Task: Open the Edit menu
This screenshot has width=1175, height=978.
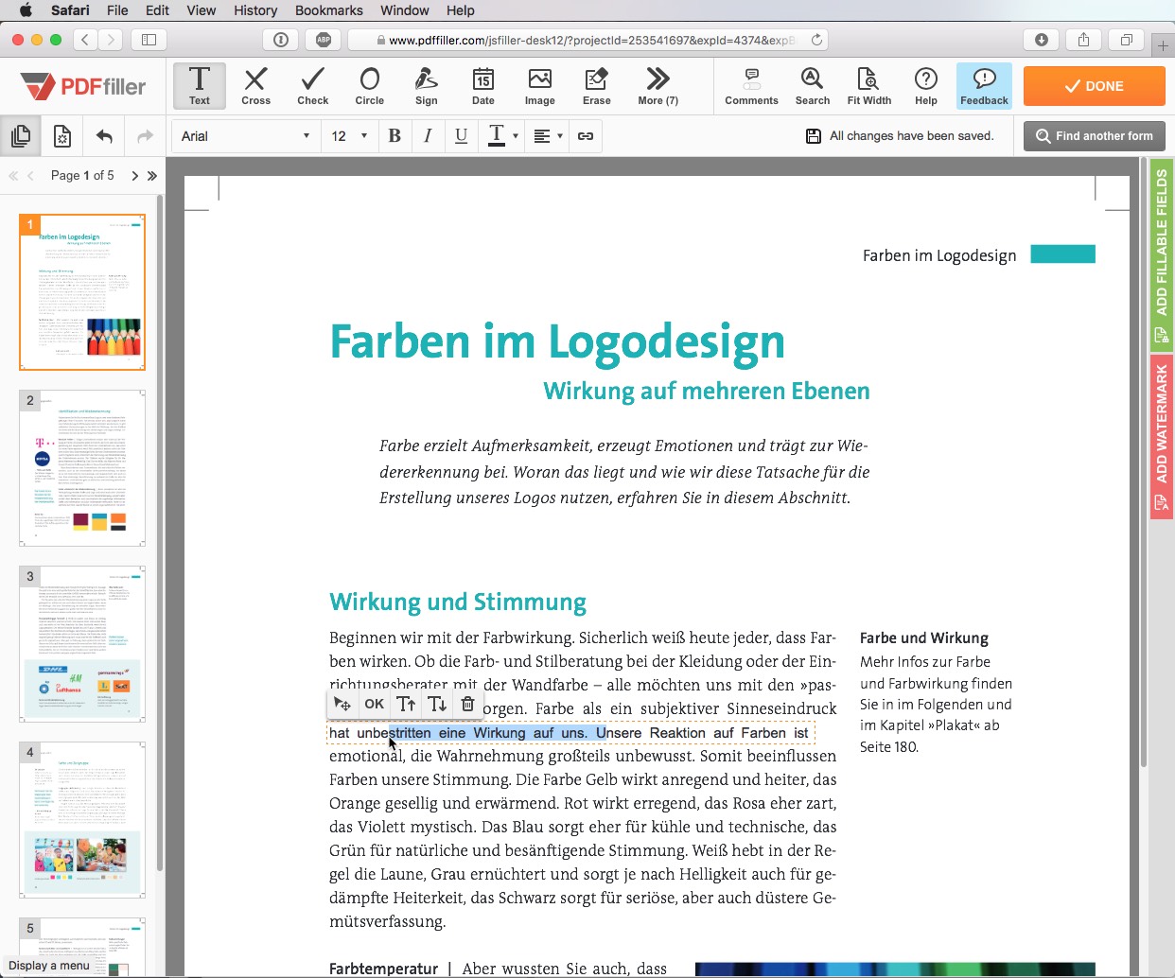Action: (157, 10)
